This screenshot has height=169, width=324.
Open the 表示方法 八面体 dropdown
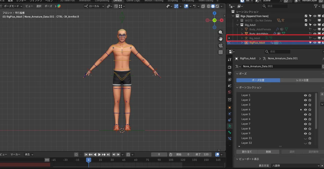point(296,166)
